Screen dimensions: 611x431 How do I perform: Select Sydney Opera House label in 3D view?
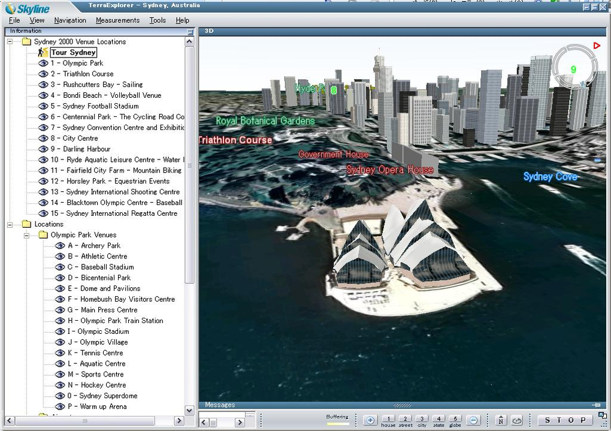[389, 170]
